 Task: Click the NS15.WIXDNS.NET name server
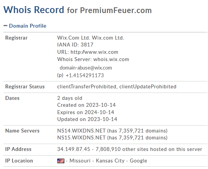point(81,138)
